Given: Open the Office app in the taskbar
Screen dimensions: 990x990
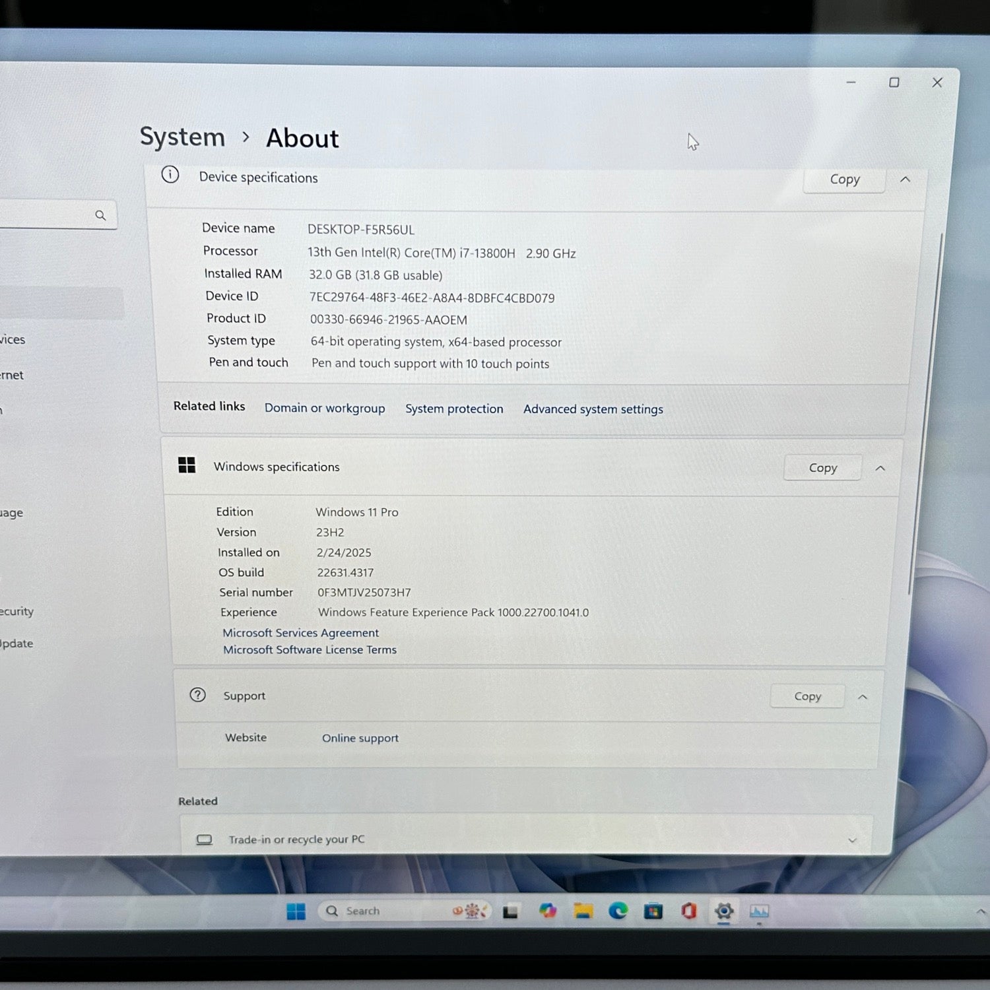Looking at the screenshot, I should pyautogui.click(x=689, y=911).
